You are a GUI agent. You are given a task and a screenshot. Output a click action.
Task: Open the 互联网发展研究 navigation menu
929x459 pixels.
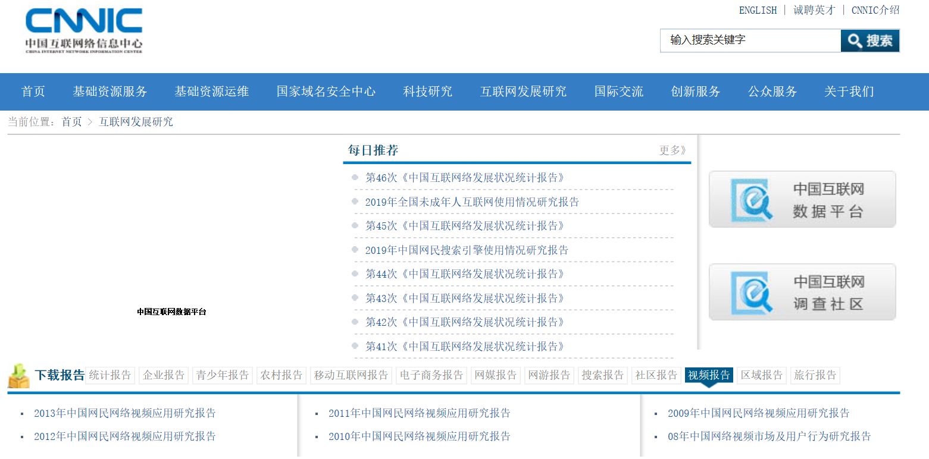[x=524, y=92]
